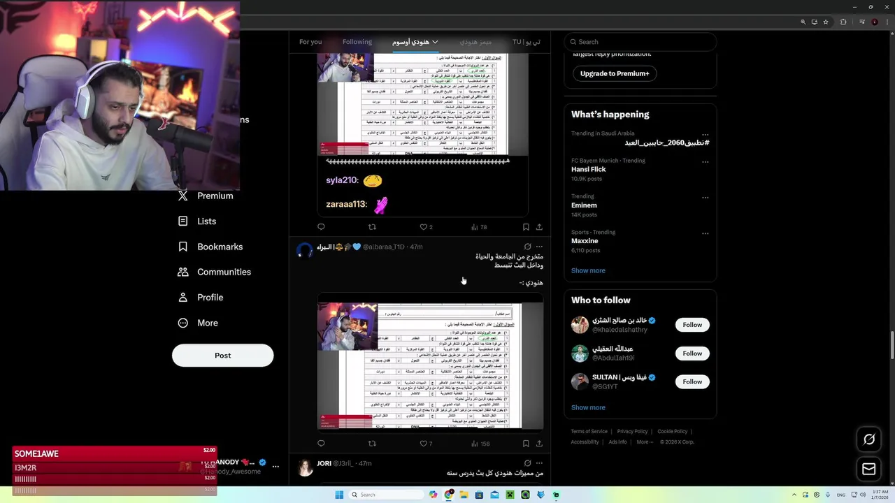Viewport: 895px width, 503px height.
Task: Bookmark the tweet with 78 views
Action: click(526, 227)
